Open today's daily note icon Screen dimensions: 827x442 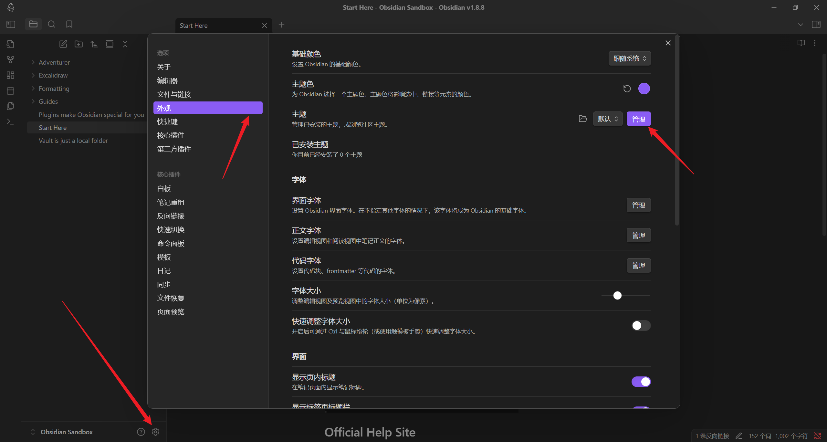tap(10, 90)
